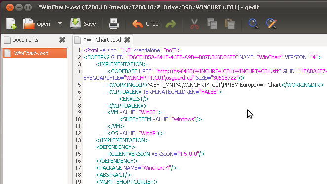This screenshot has width=327, height=184.
Task: Click the Open folder icon
Action: pyautogui.click(x=28, y=24)
